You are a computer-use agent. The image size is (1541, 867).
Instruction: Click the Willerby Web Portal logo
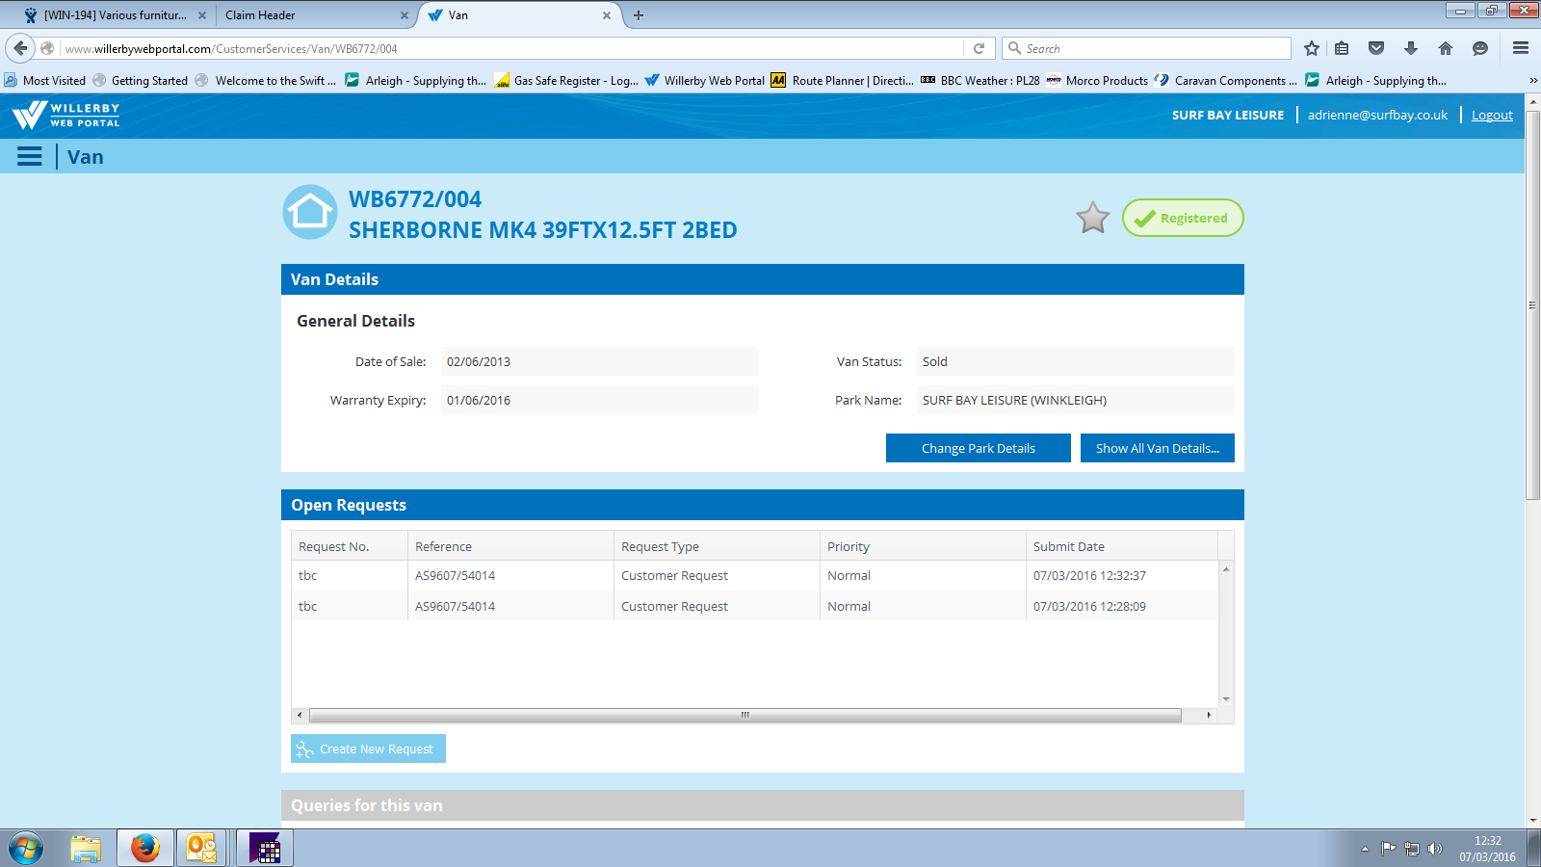(65, 116)
